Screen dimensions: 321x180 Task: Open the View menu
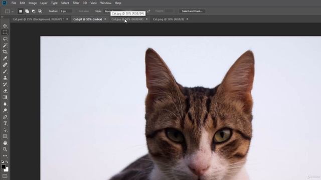94,3
